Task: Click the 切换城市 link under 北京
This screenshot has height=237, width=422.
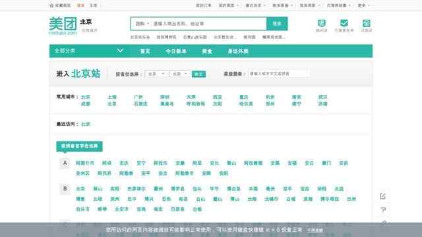Action: (x=90, y=30)
